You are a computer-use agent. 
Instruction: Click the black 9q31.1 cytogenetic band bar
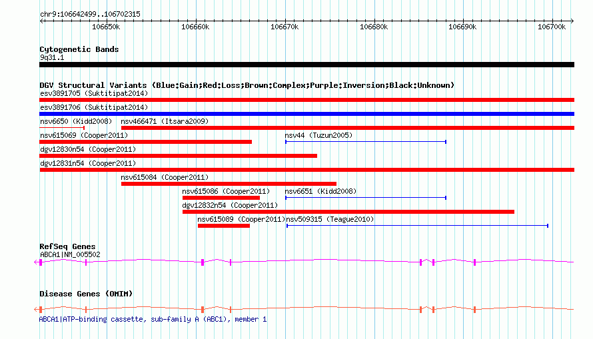[306, 65]
